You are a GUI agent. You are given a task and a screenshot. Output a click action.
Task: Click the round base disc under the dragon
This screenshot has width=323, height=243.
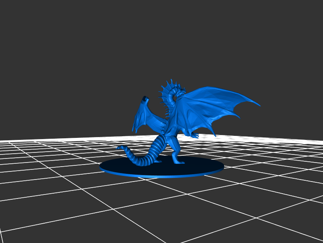click(162, 167)
